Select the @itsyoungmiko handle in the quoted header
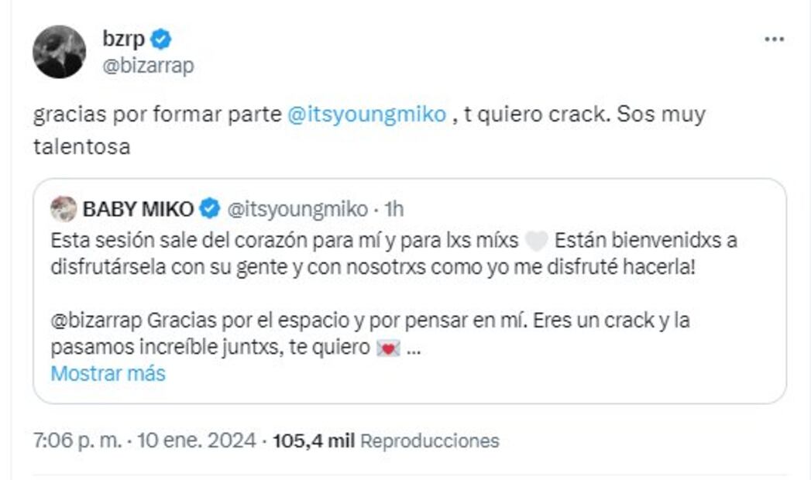This screenshot has width=811, height=480. point(296,209)
